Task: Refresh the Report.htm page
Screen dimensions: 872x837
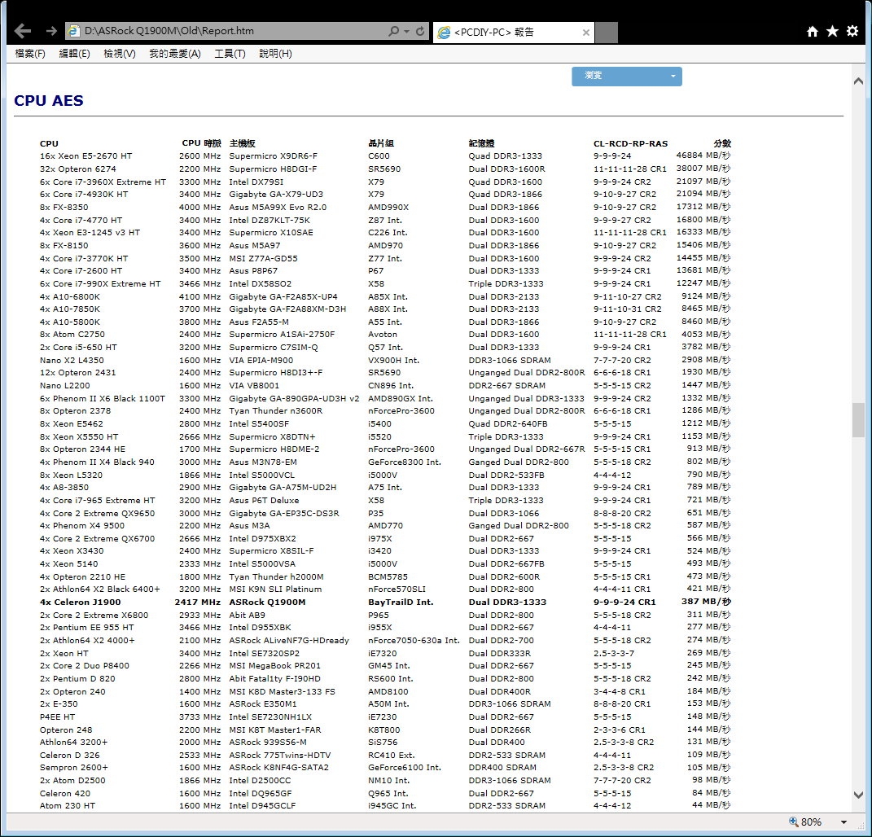Action: 420,31
